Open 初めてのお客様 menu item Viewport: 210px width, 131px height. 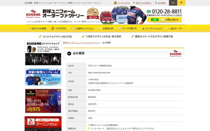click(37, 28)
